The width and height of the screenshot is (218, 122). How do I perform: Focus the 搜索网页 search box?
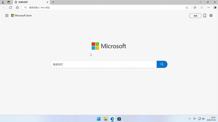point(103,64)
